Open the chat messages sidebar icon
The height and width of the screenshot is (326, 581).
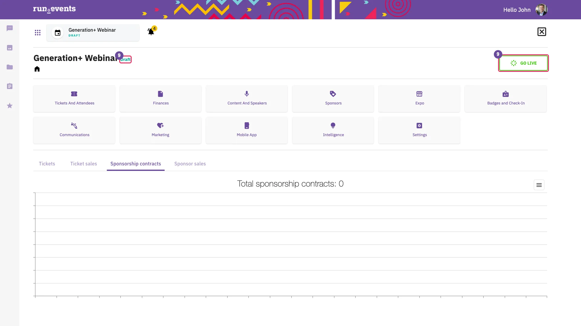pos(10,28)
